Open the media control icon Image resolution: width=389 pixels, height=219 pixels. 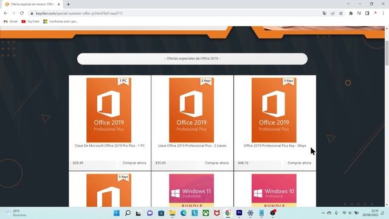[359, 13]
